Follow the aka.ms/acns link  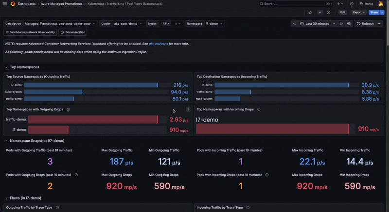click(159, 44)
